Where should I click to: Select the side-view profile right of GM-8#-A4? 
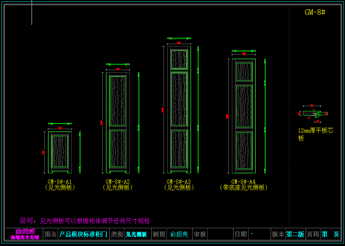(265, 116)
